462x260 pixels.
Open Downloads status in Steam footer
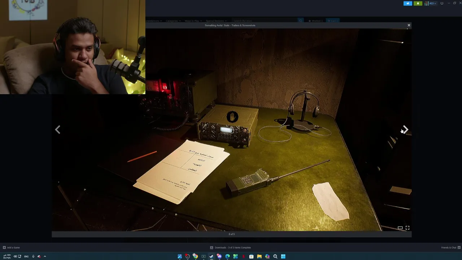(230, 247)
